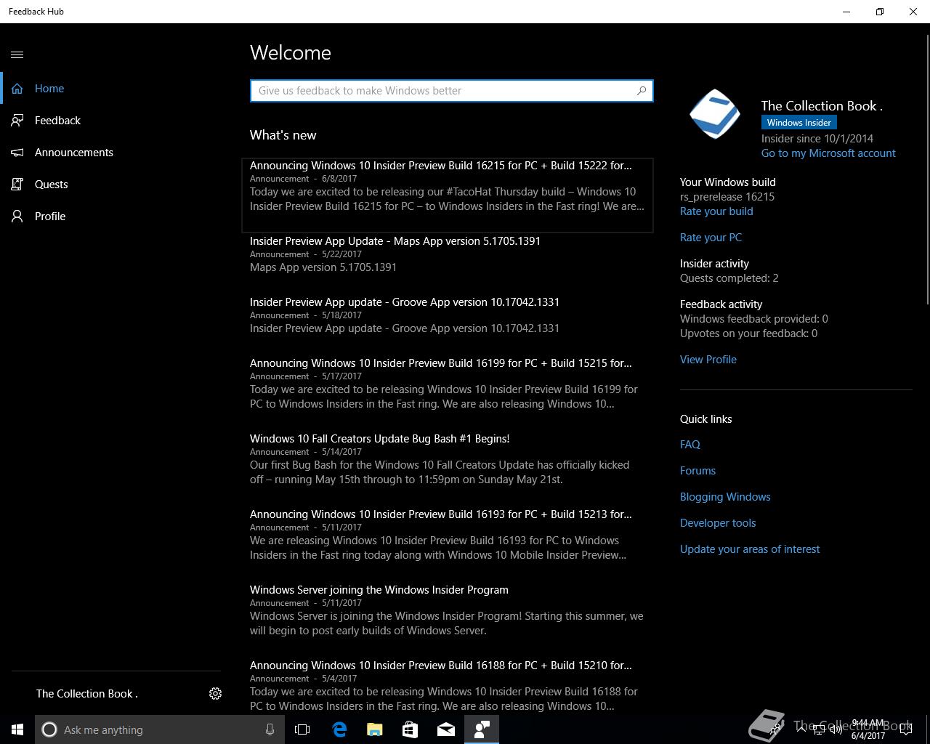Click Feedback Hub taskbar icon
930x744 pixels.
[482, 729]
